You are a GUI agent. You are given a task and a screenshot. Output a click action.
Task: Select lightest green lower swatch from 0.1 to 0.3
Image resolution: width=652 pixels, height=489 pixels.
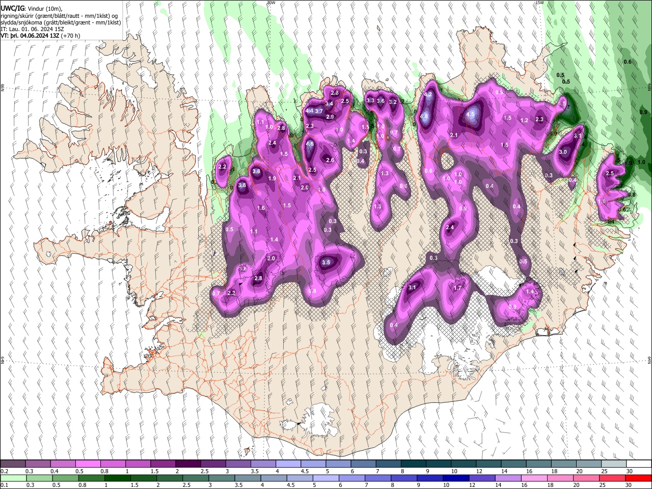[13, 478]
